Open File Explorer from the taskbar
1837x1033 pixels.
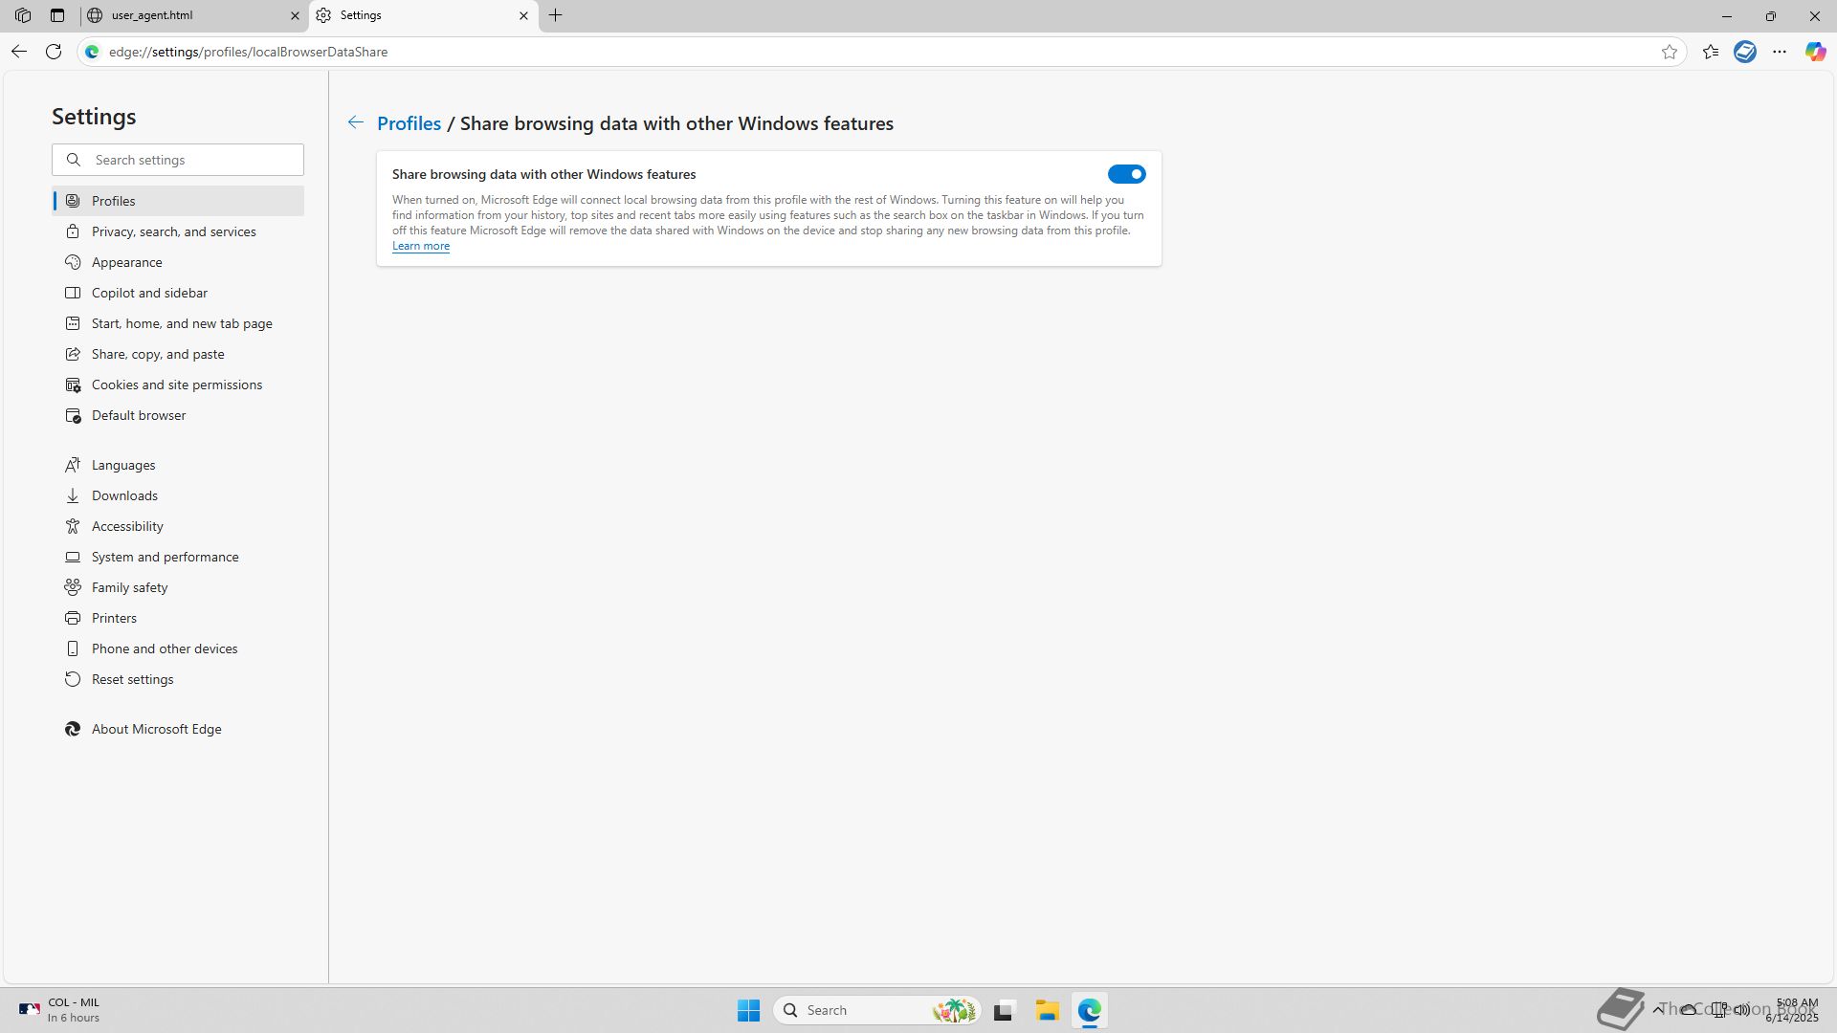click(1047, 1010)
